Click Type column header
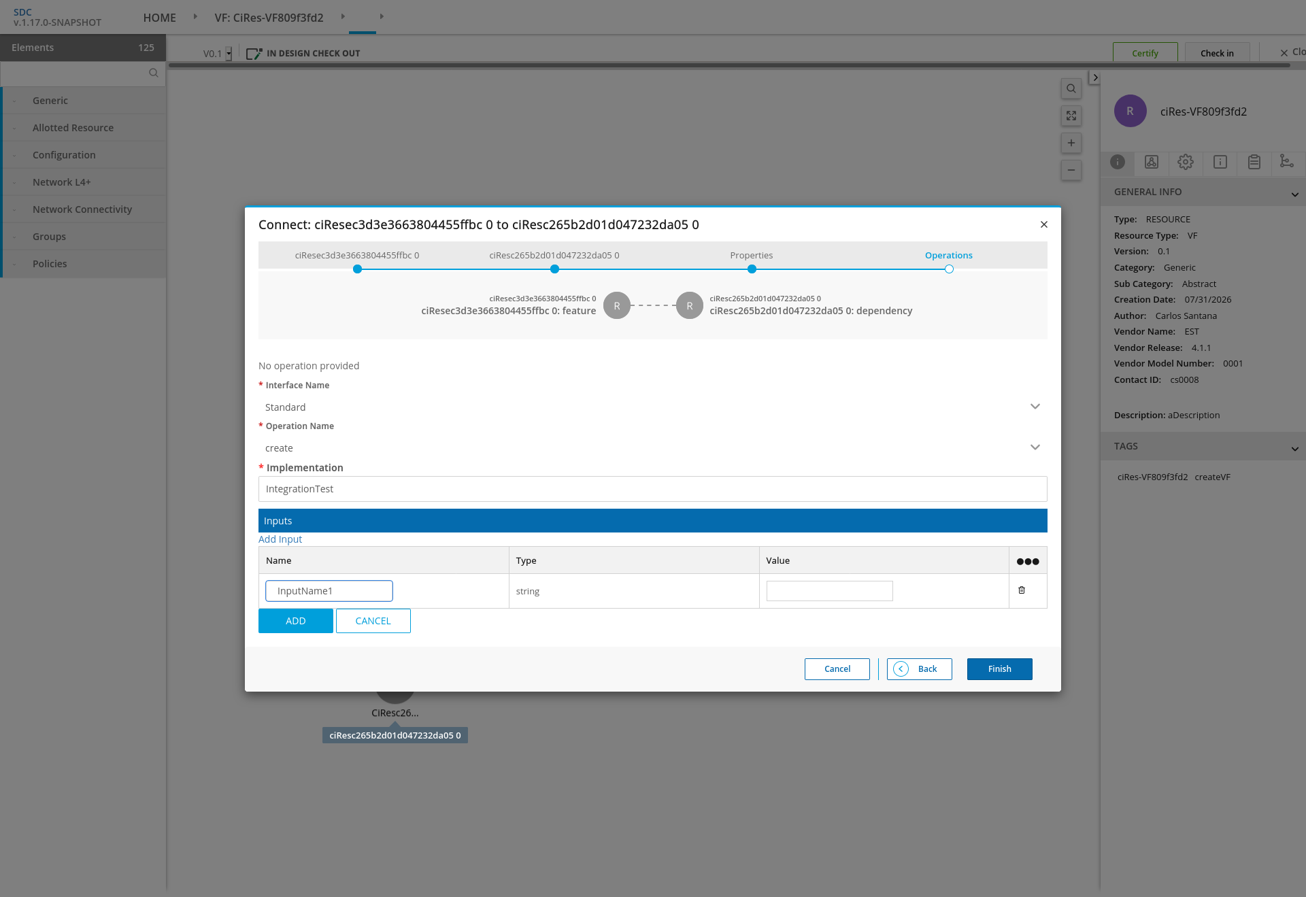The height and width of the screenshot is (897, 1306). click(x=634, y=560)
